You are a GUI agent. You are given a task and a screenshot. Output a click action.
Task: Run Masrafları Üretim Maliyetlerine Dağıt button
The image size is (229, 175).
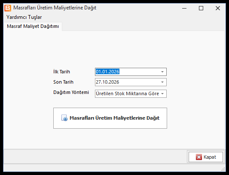coord(110,118)
